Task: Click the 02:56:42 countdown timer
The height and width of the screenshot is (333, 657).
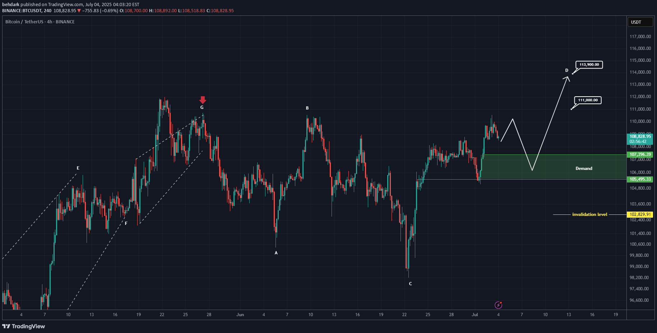Action: 638,142
